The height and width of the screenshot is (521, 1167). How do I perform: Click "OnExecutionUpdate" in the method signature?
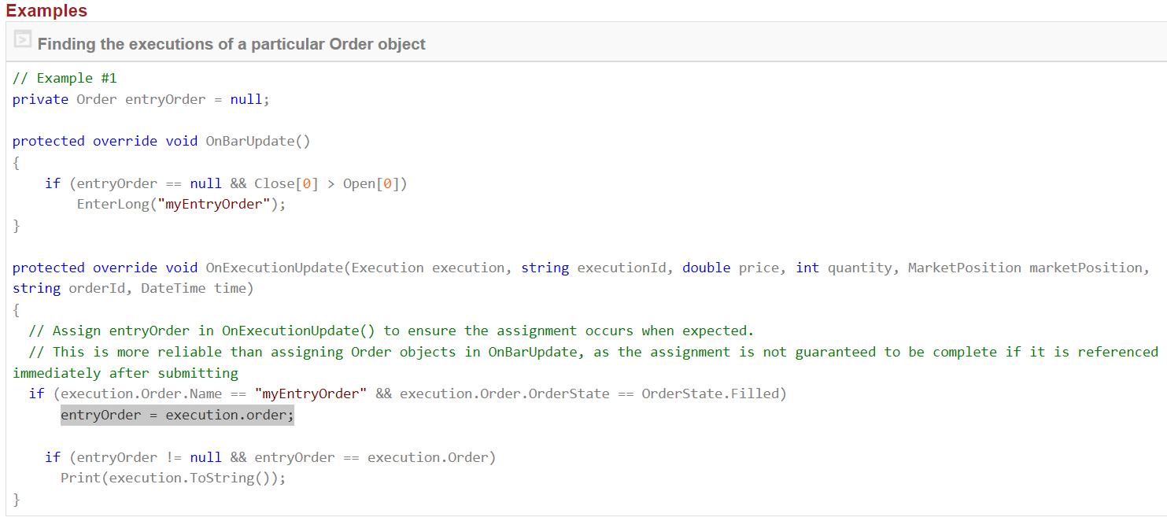pos(275,268)
